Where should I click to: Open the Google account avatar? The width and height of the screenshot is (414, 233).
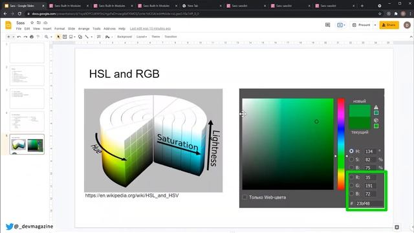407,25
